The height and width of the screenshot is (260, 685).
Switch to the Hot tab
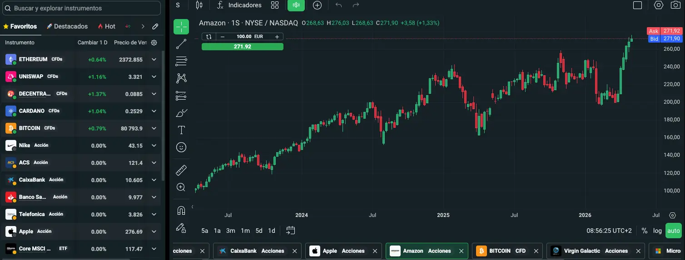pos(106,26)
